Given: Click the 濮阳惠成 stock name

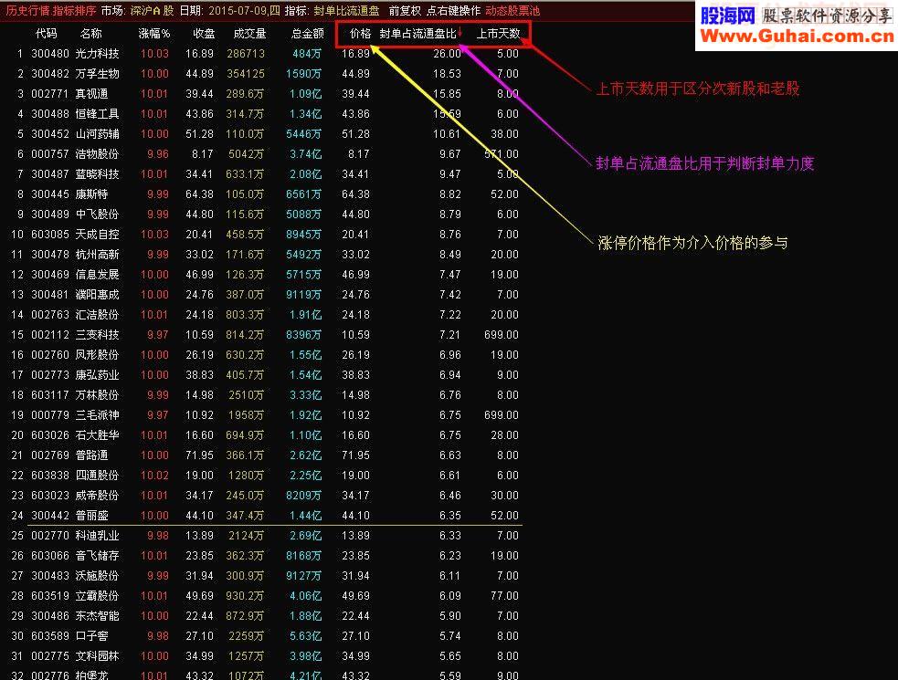Looking at the screenshot, I should (98, 295).
